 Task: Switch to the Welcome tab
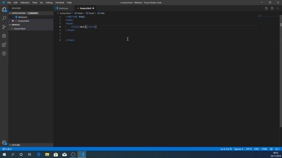[x=64, y=8]
